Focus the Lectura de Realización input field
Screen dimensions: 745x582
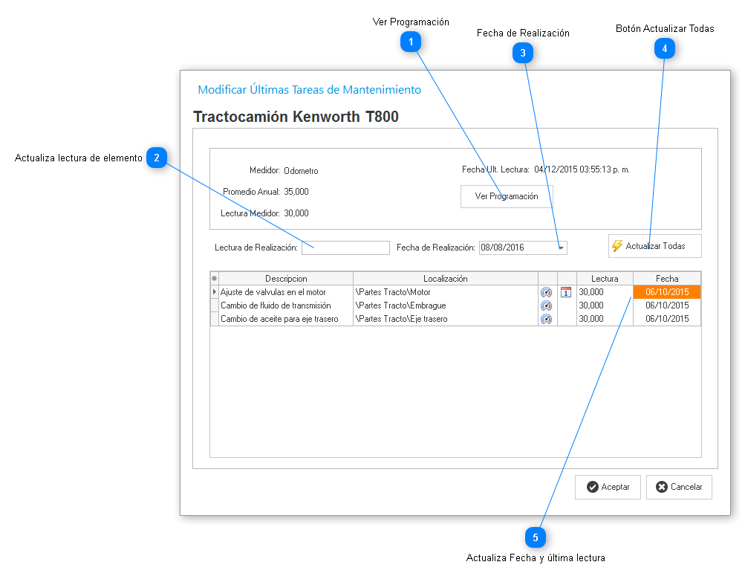point(345,248)
